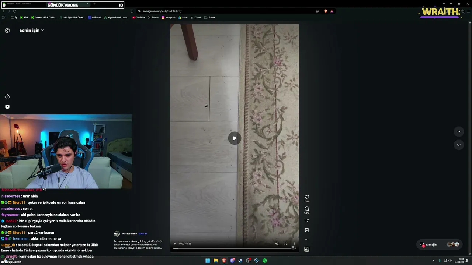Open the KickSight Link Detec... bookmark
Image resolution: width=472 pixels, height=265 pixels.
[x=72, y=17]
